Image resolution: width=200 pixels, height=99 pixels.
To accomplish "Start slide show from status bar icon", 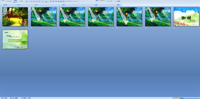I will coord(178,98).
